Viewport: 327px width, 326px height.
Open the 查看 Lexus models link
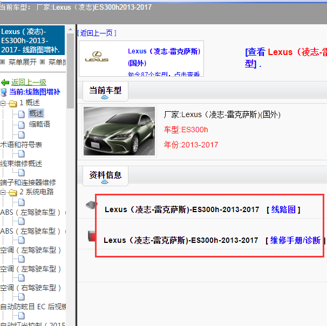285,58
